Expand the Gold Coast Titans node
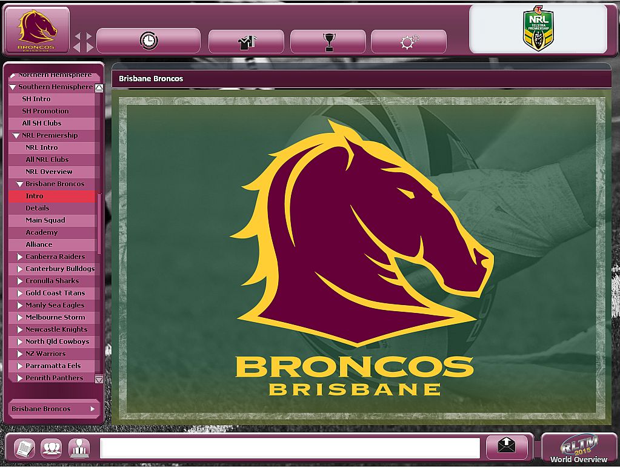 tap(20, 294)
